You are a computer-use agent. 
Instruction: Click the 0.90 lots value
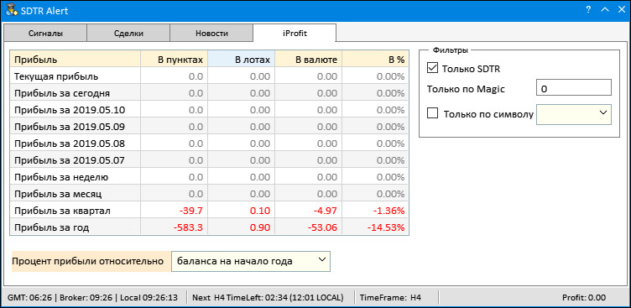coord(260,228)
